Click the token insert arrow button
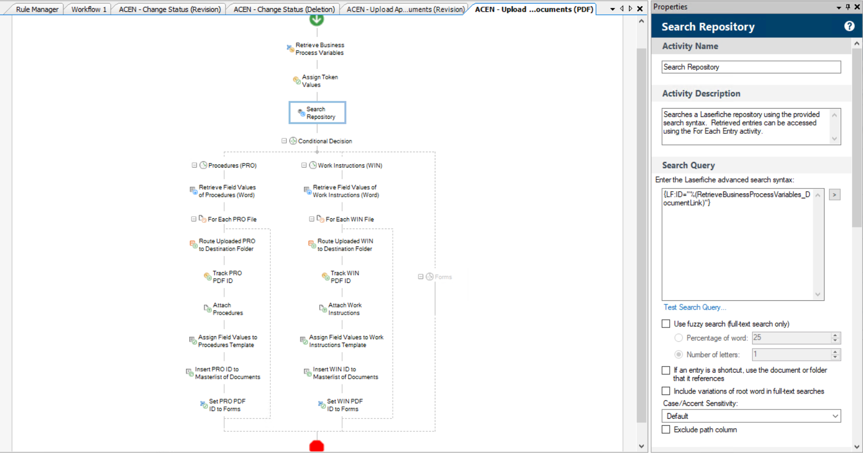 (835, 195)
